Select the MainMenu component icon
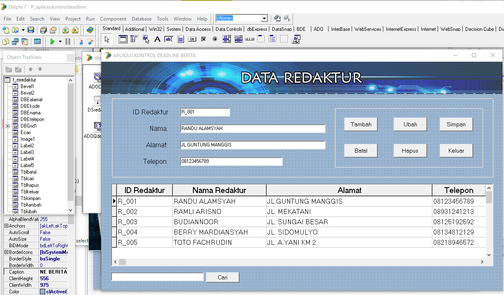 [x=134, y=39]
